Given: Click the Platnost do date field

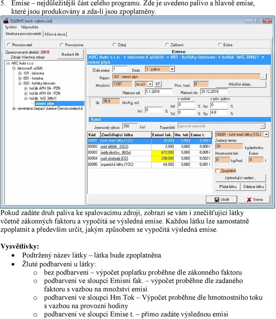Looking at the screenshot, I should click(214, 91).
